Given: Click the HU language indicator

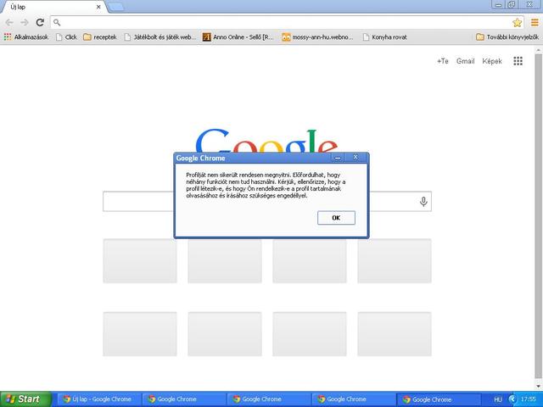Looking at the screenshot, I should click(498, 399).
